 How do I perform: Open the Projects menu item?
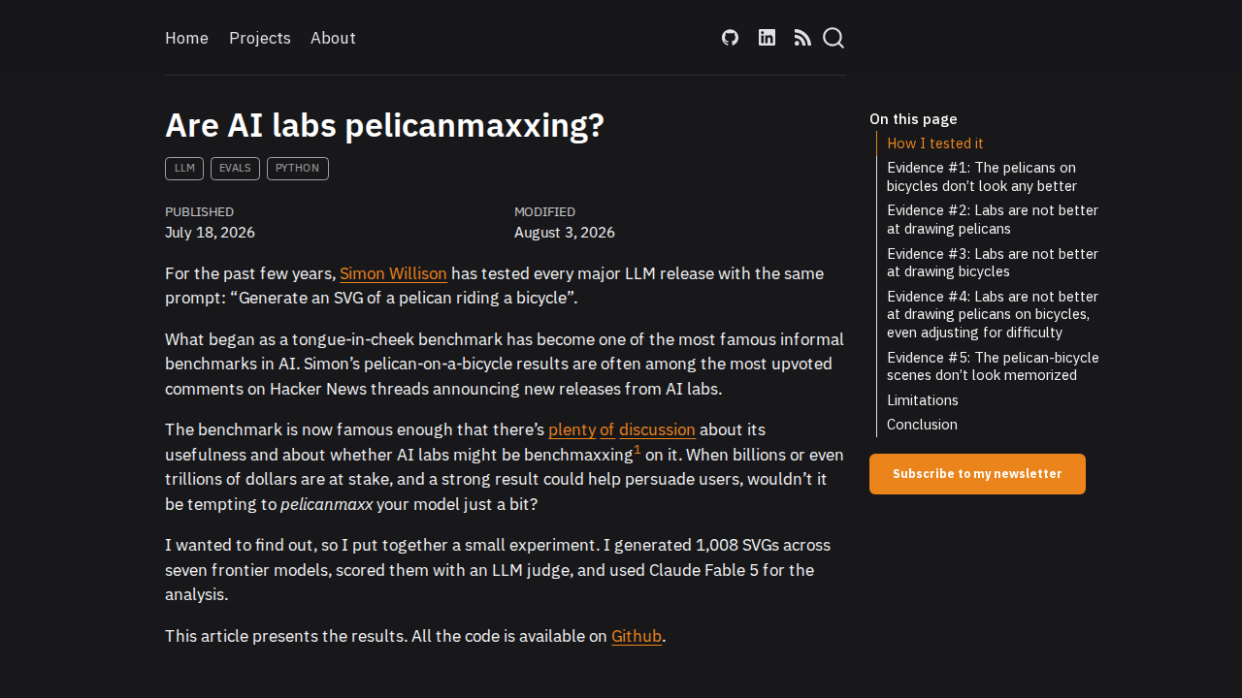click(260, 38)
